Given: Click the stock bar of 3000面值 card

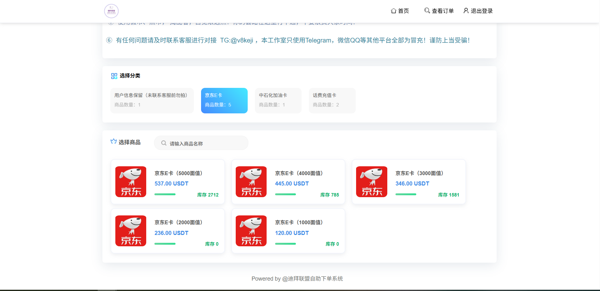Looking at the screenshot, I should click(x=406, y=194).
